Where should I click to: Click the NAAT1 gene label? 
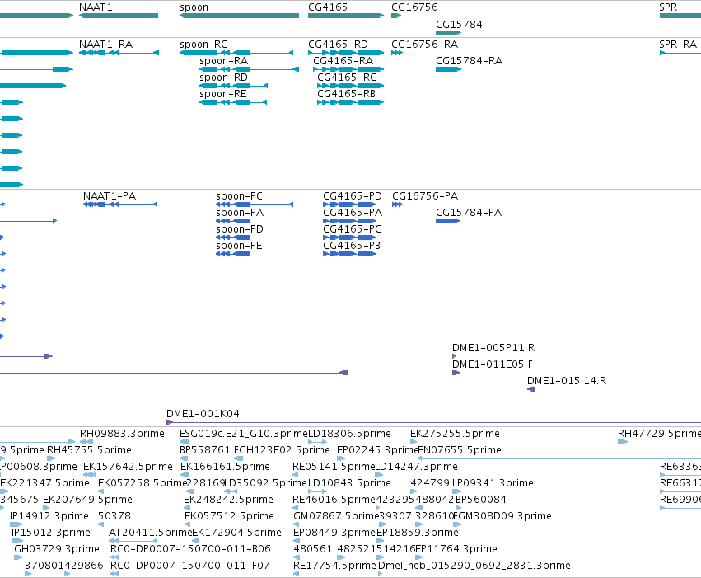[x=96, y=7]
